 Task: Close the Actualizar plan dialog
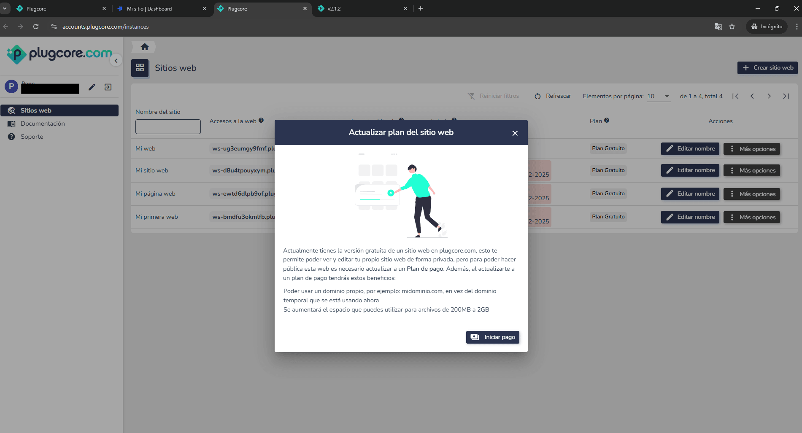pyautogui.click(x=515, y=133)
